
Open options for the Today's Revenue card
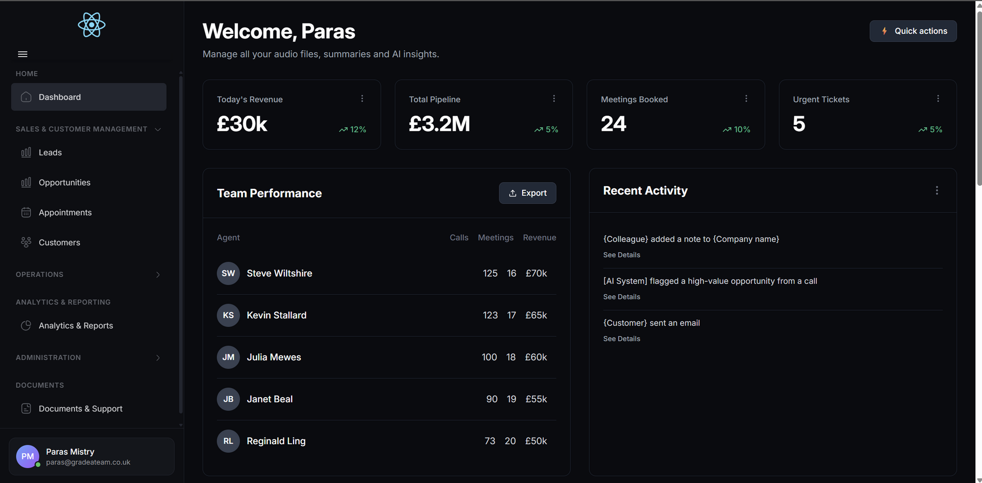tap(362, 98)
